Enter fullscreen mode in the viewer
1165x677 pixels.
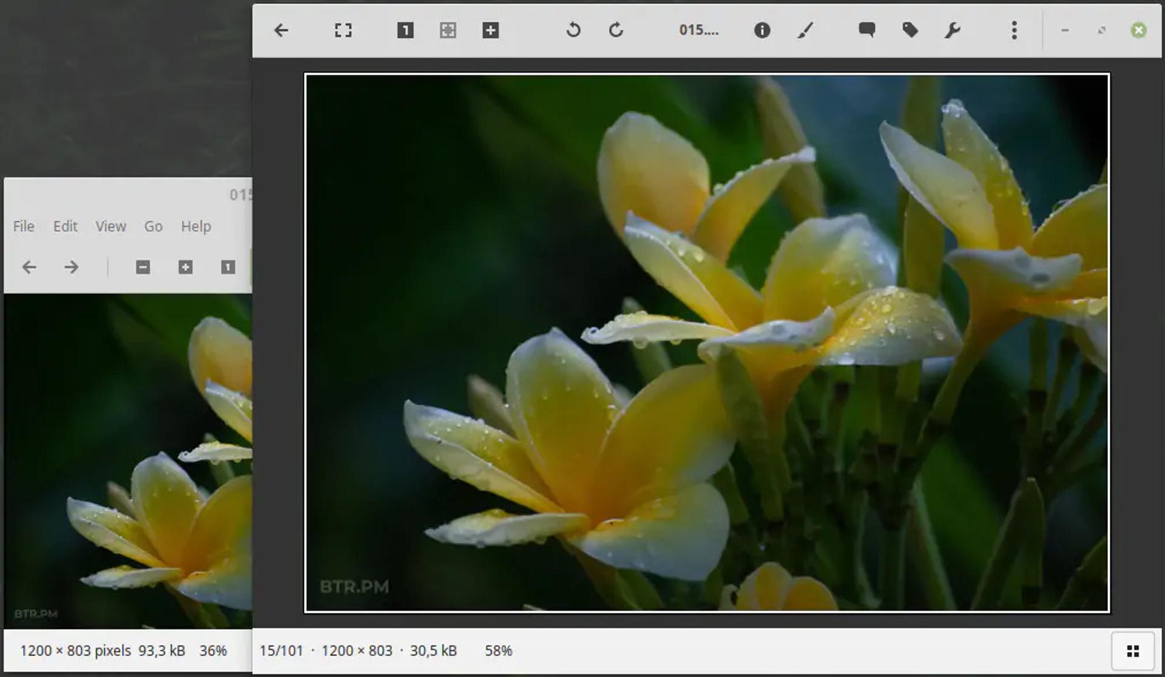[343, 30]
